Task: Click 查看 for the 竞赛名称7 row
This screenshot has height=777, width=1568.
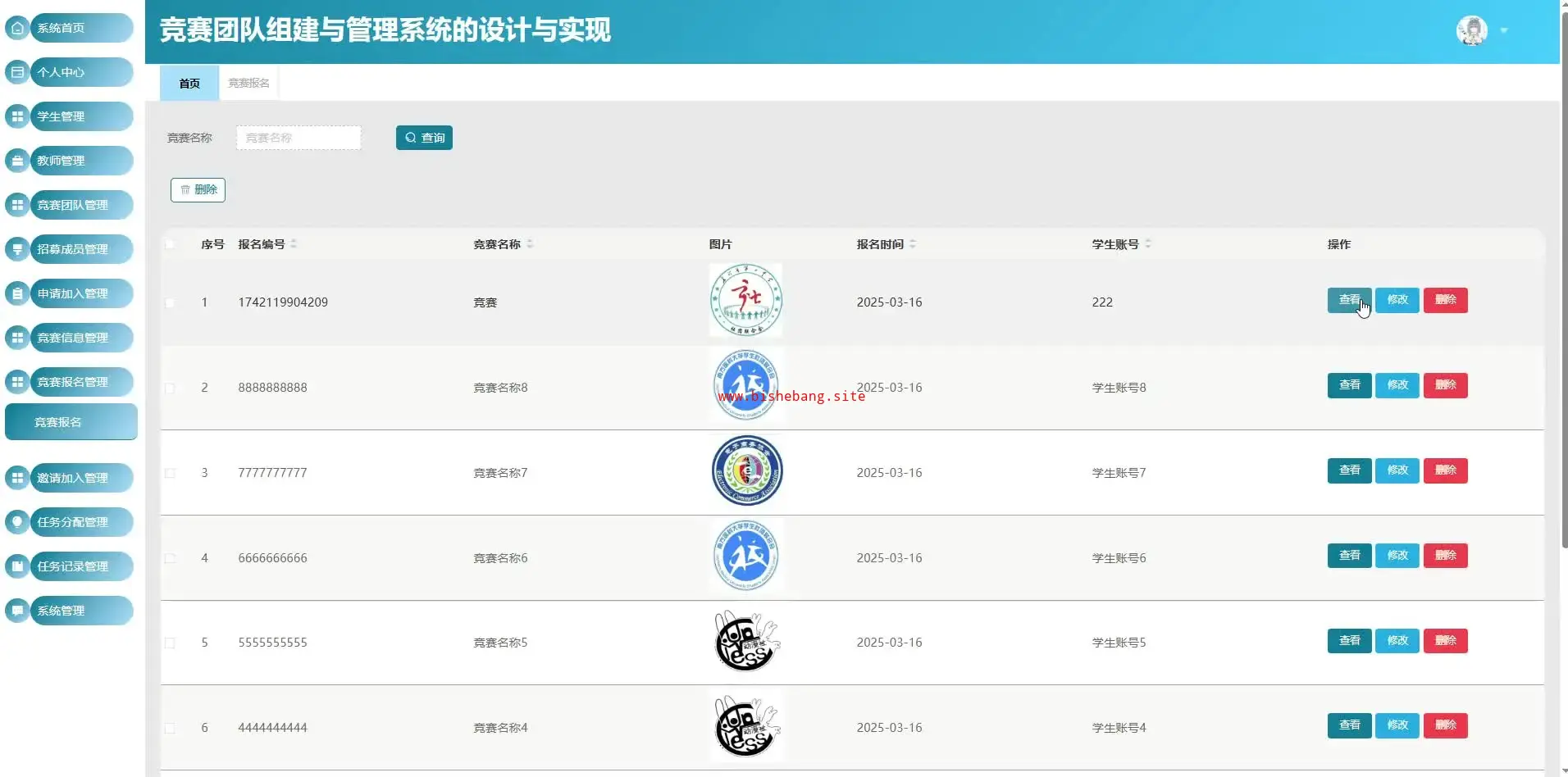Action: pos(1350,470)
